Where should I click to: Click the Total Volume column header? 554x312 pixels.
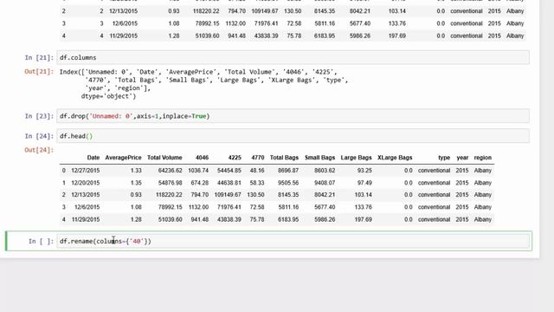point(164,158)
